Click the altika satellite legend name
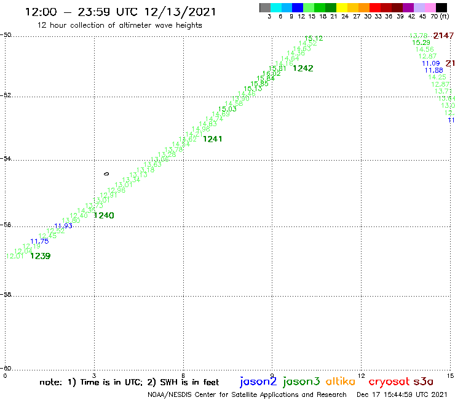The height and width of the screenshot is (400, 455). (341, 381)
